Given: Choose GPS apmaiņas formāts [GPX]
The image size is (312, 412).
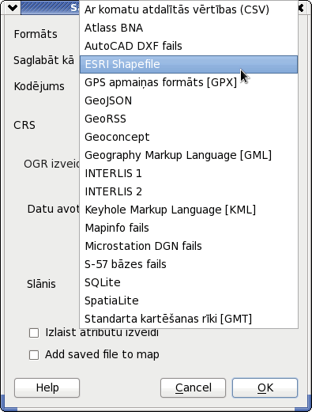Looking at the screenshot, I should coord(189,82).
